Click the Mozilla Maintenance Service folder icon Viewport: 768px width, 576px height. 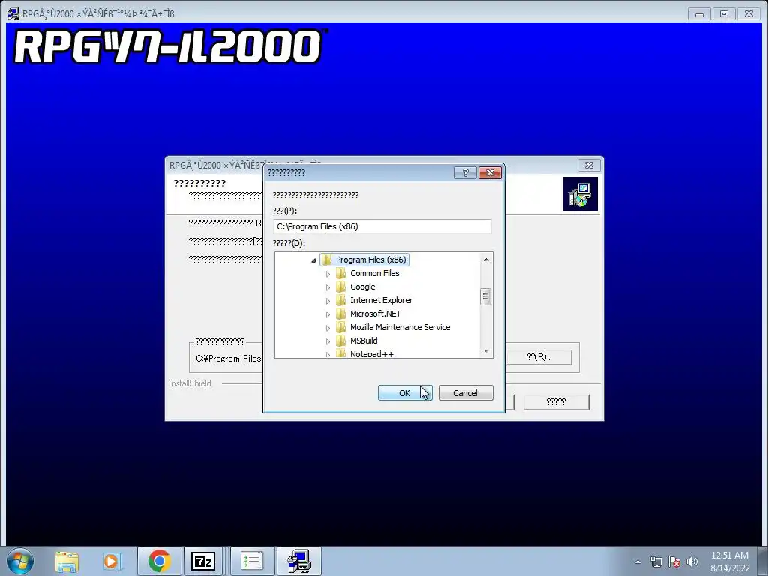341,327
